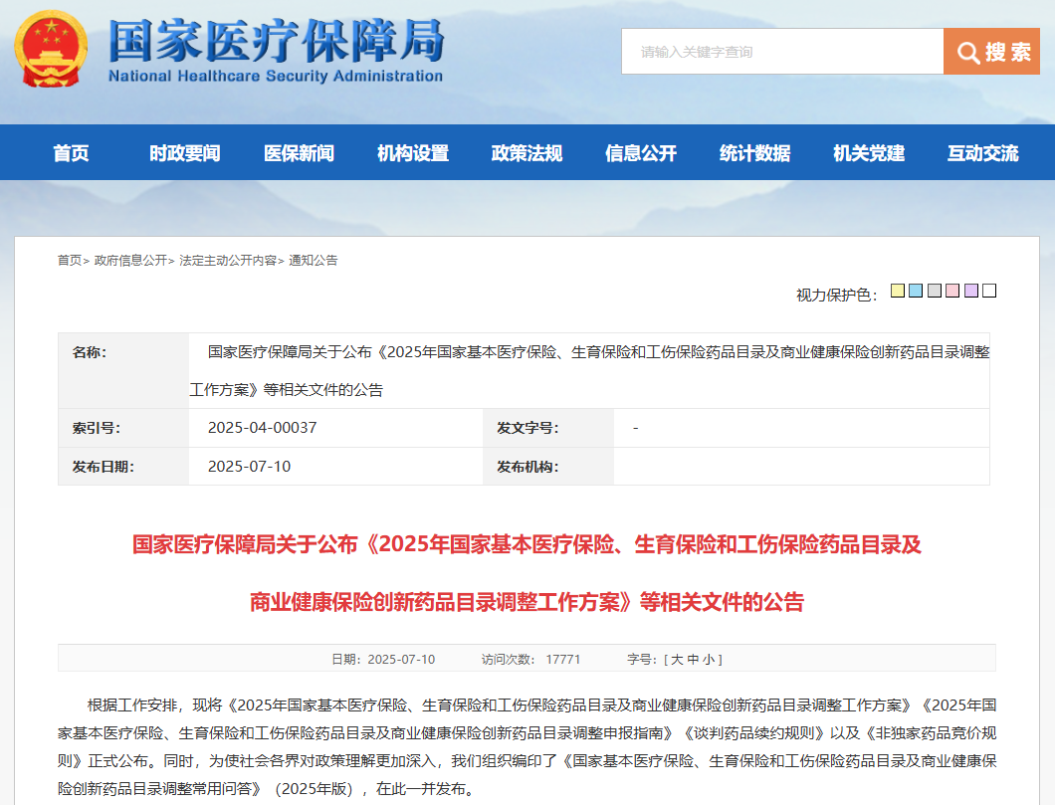1055x805 pixels.
Task: Set font size to 中
Action: [693, 659]
